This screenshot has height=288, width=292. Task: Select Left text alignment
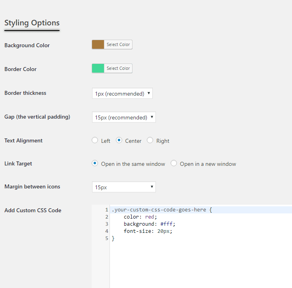click(x=95, y=140)
